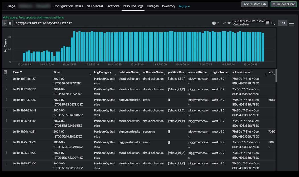This screenshot has width=299, height=177.
Task: Switch to the Zia Forecast tab
Action: (x=94, y=6)
